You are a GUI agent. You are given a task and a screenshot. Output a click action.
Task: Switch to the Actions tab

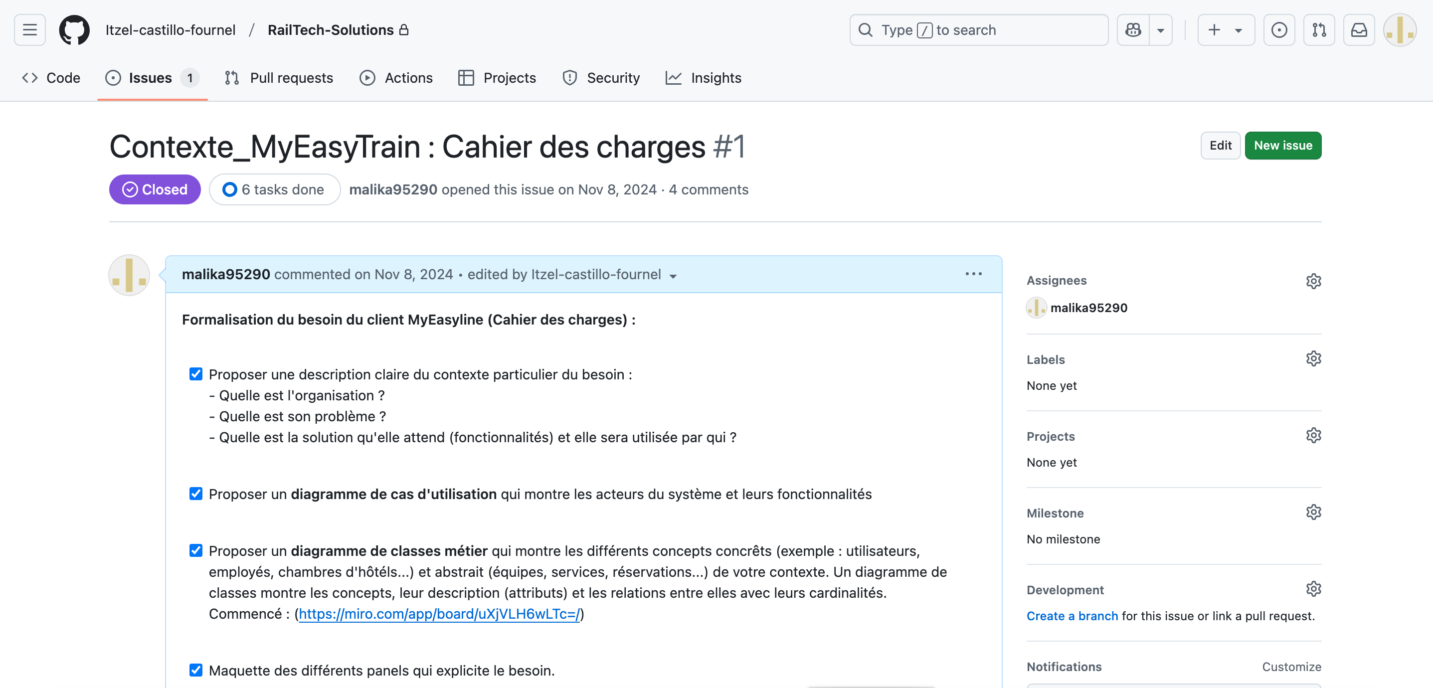(396, 78)
